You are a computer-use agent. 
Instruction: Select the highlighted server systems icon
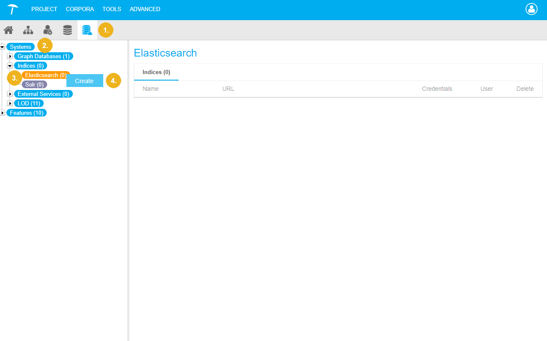tap(87, 30)
